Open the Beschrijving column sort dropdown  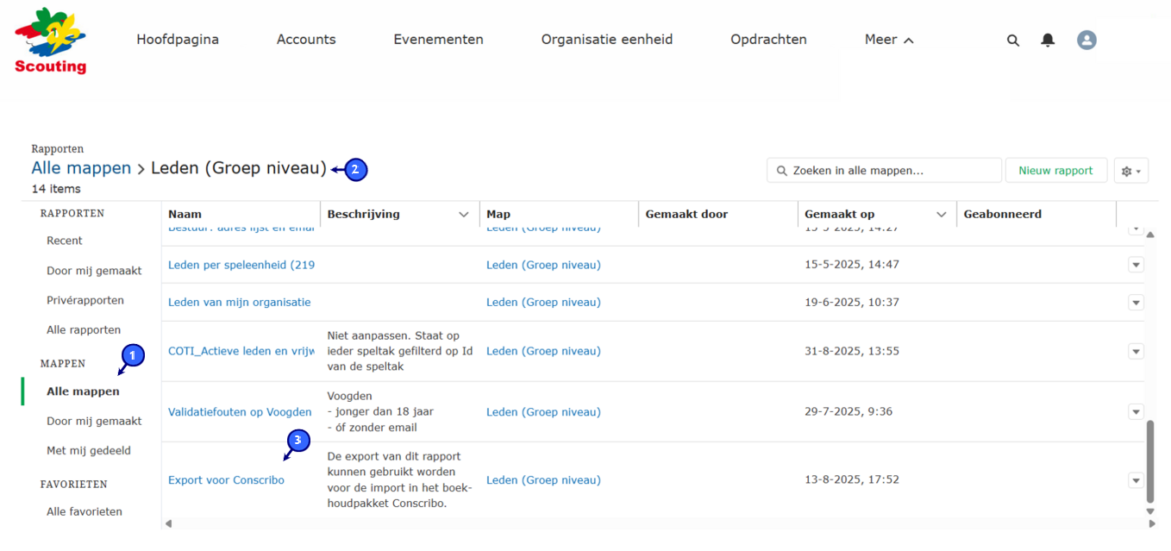(464, 215)
